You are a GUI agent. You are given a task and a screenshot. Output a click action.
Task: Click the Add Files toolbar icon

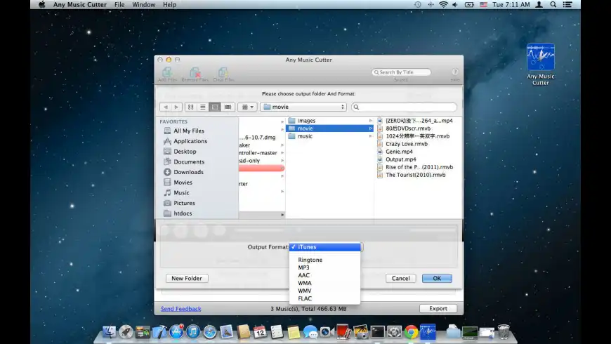168,74
